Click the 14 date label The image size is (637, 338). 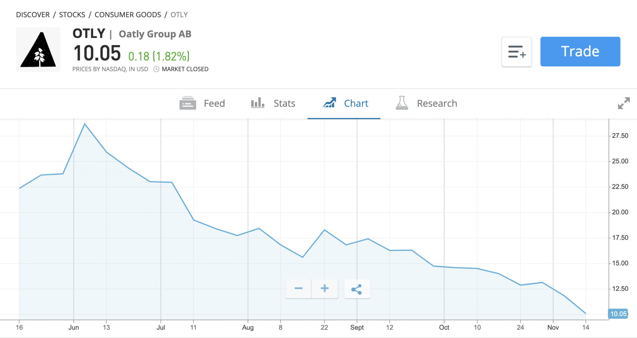coord(586,327)
